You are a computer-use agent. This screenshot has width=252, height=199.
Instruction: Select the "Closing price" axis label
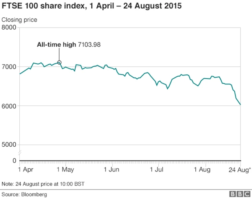click(20, 20)
